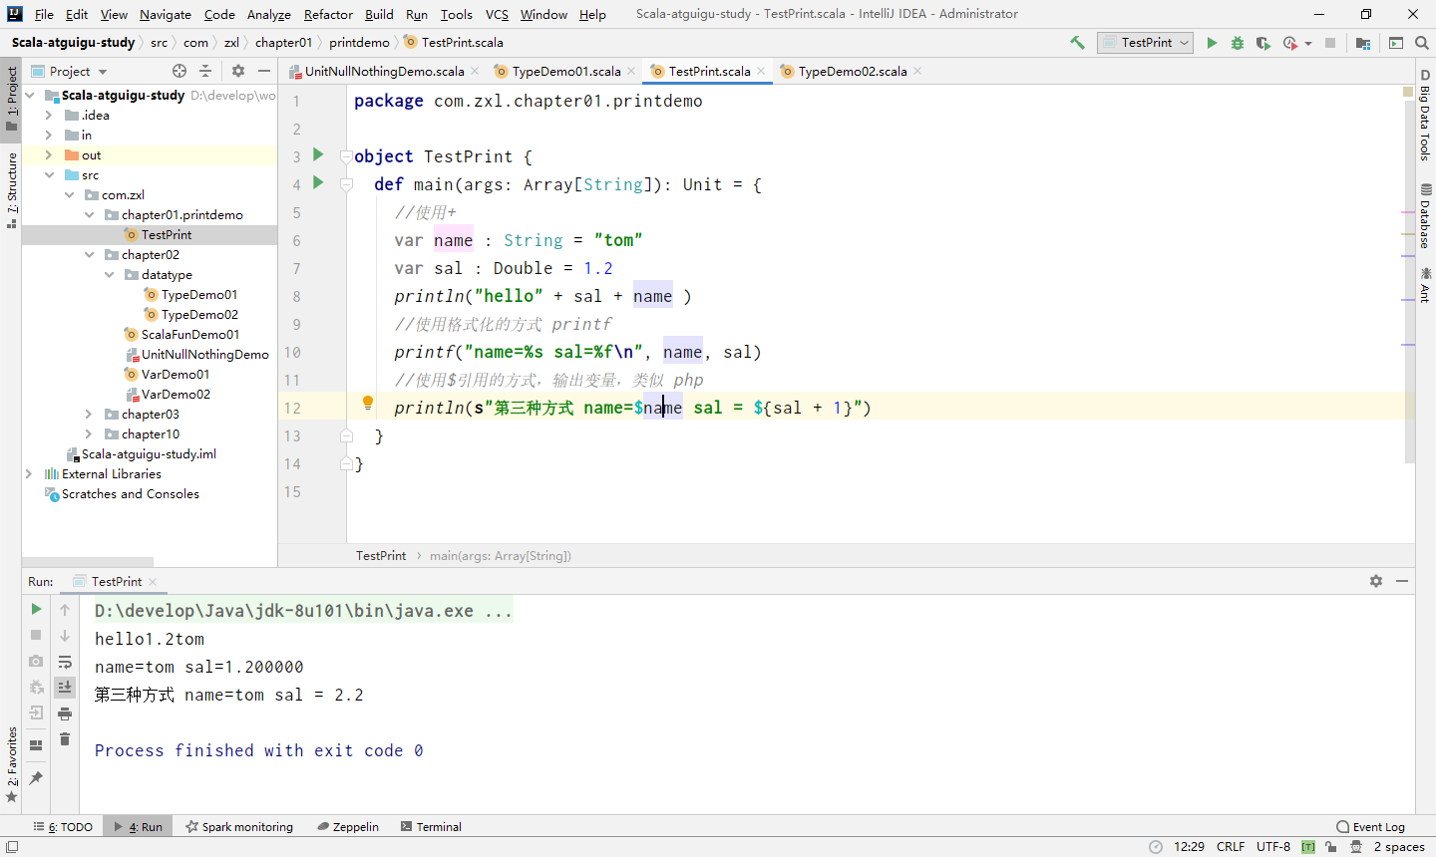Open Zeppelin tool window
This screenshot has height=857, width=1436.
348,826
